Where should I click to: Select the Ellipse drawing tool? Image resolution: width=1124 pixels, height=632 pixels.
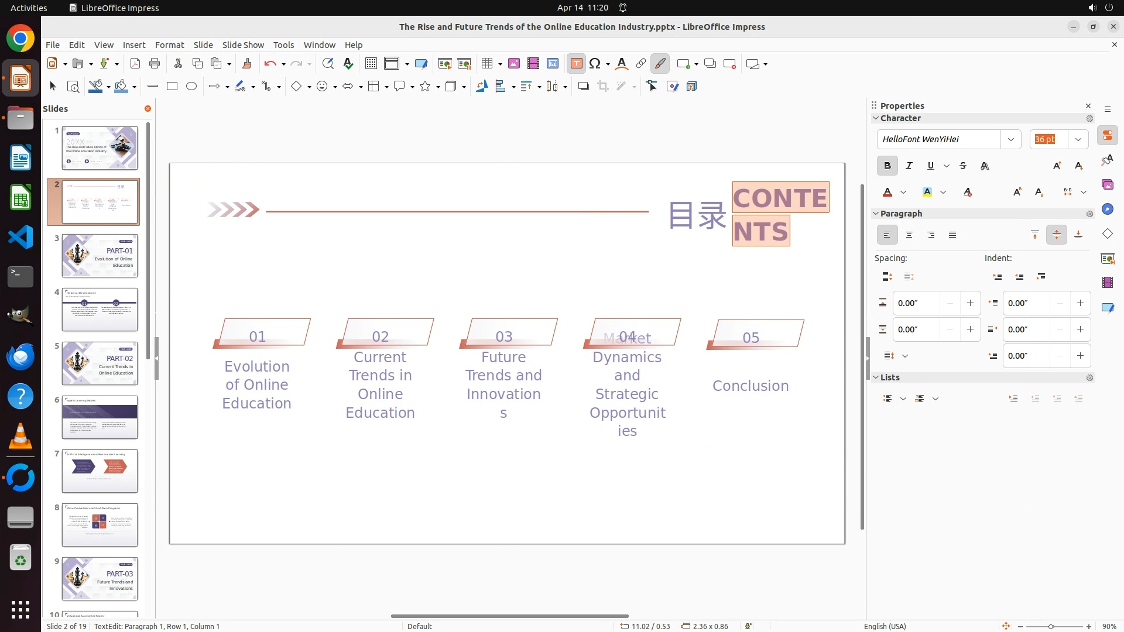click(191, 87)
